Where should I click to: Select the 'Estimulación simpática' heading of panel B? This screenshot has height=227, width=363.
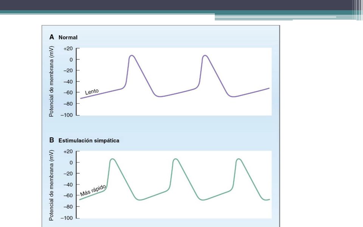(x=88, y=141)
